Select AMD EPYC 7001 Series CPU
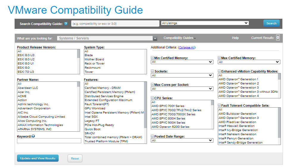 pos(168,106)
